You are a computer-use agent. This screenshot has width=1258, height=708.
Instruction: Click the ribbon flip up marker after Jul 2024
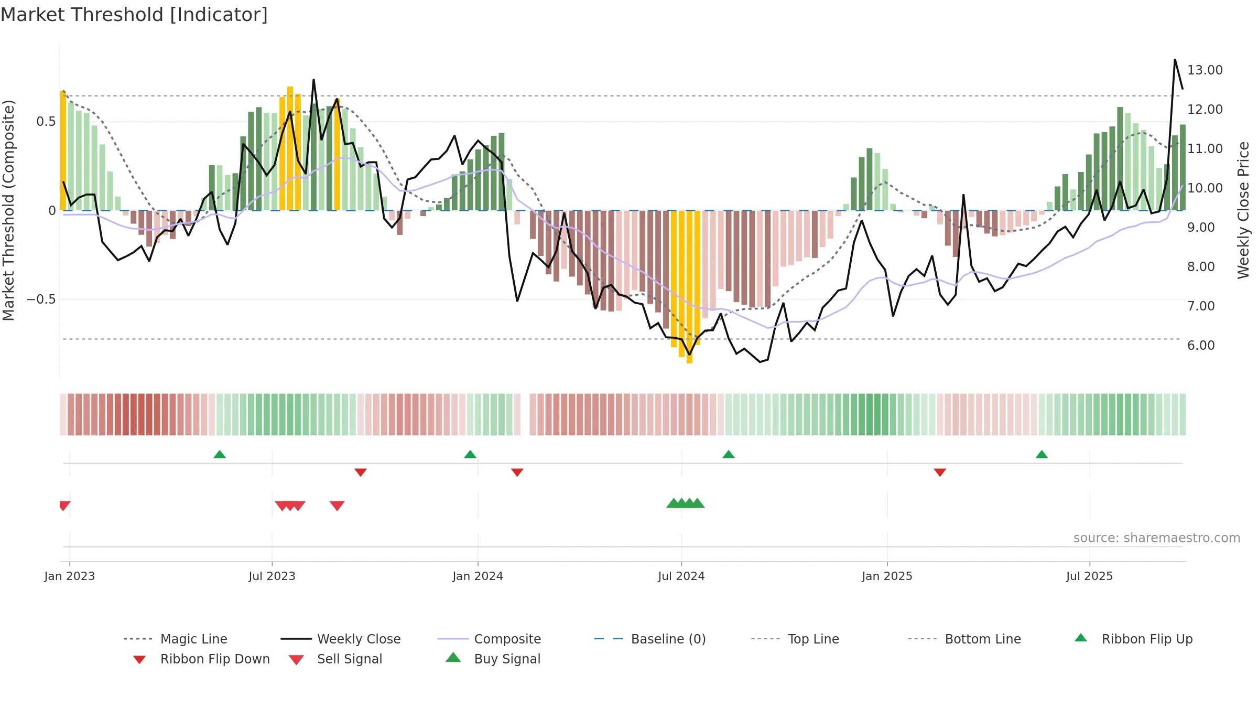[x=729, y=454]
